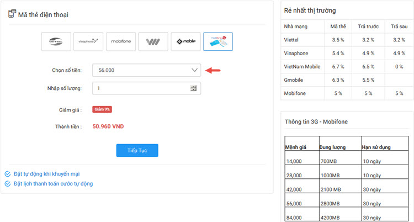Pick the Mobifone carrier logo
This screenshot has height=222, width=414.
pyautogui.click(x=121, y=41)
